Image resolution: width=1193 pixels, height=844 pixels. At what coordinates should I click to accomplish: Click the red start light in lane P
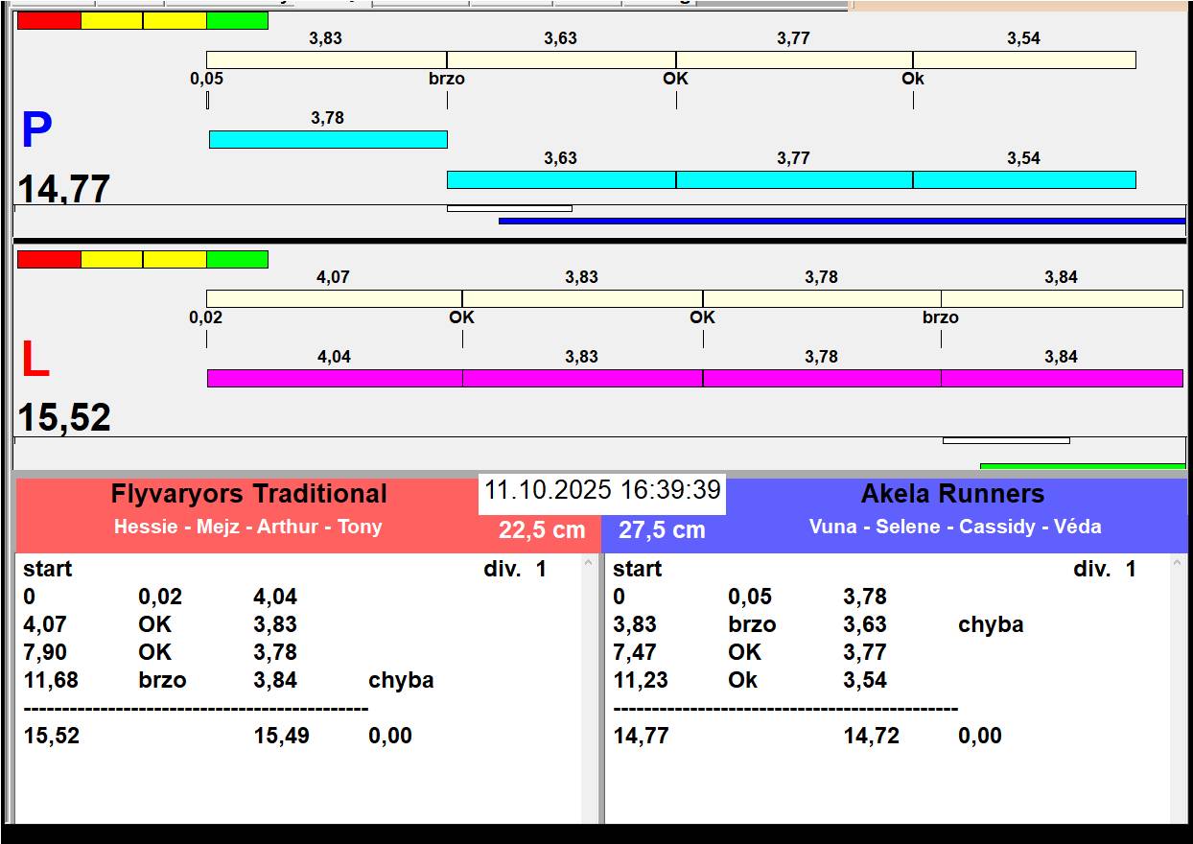[49, 20]
